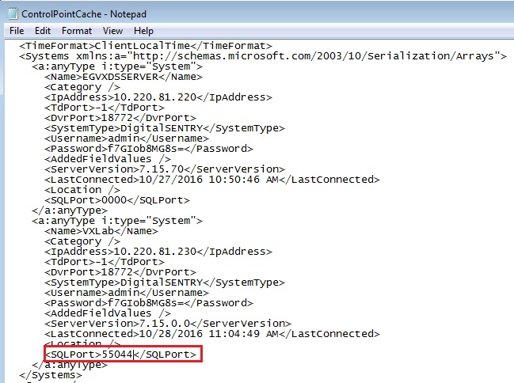Click the Notepad icon in title bar
Image resolution: width=514 pixels, height=383 pixels.
point(10,13)
